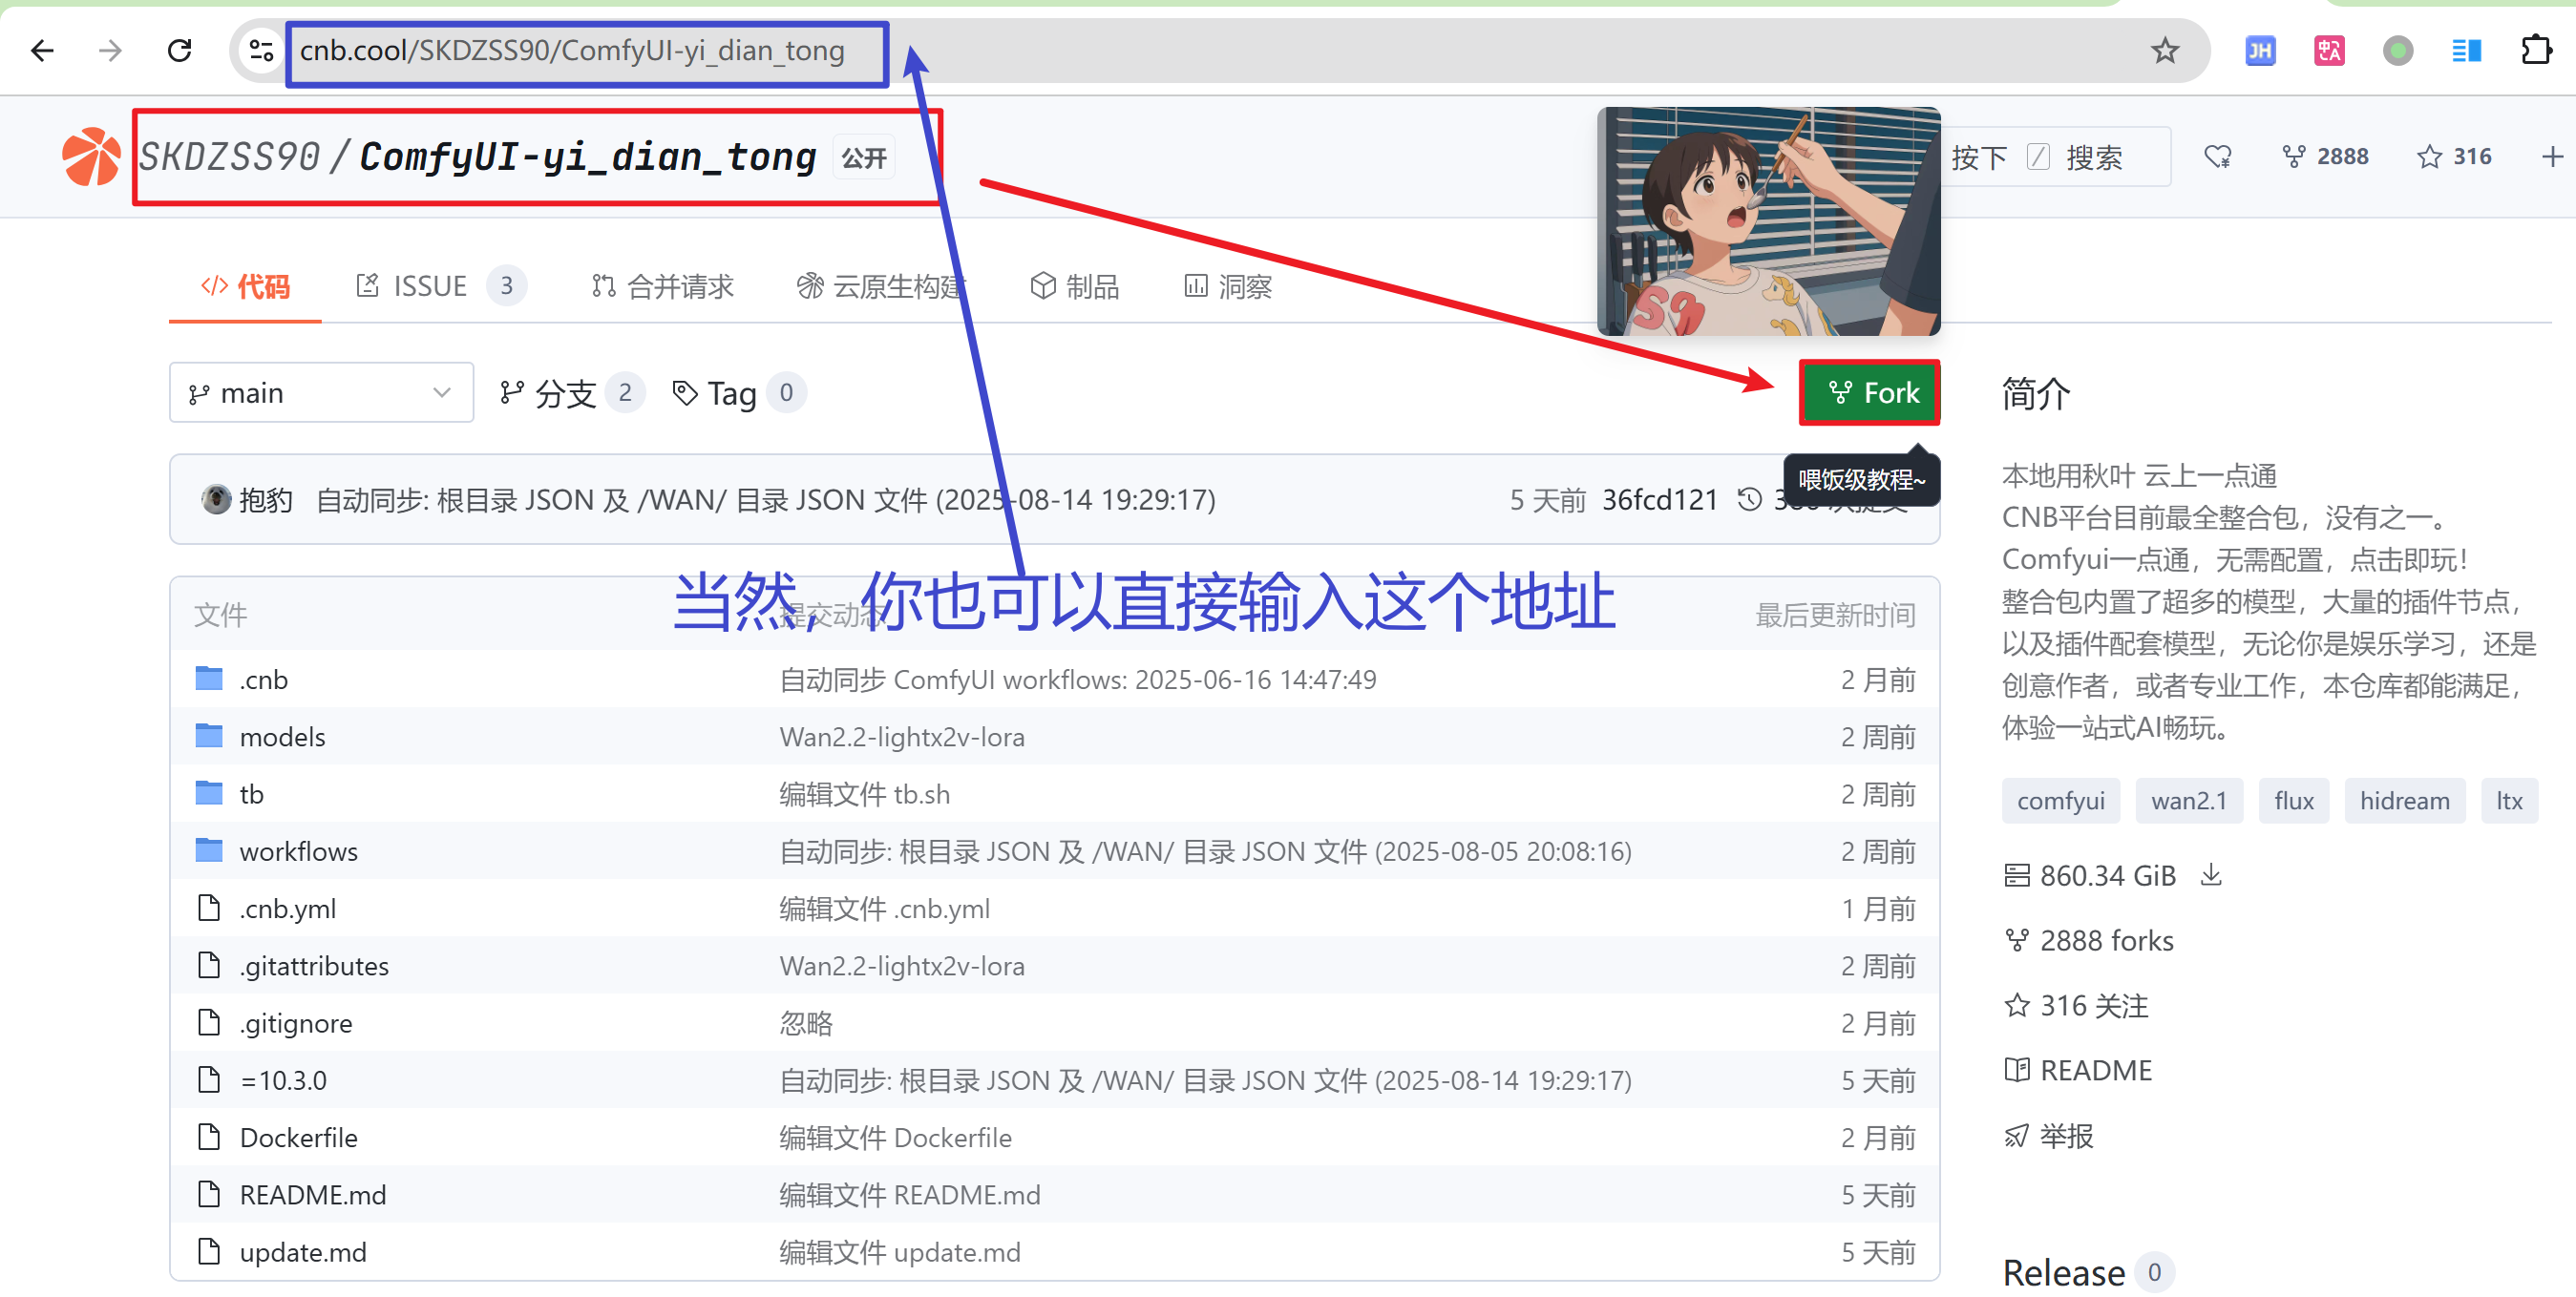The height and width of the screenshot is (1297, 2576).
Task: Click the orange CNB logo
Action: [90, 156]
